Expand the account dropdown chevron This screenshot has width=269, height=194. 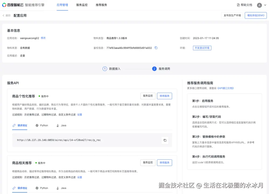(x=265, y=5)
